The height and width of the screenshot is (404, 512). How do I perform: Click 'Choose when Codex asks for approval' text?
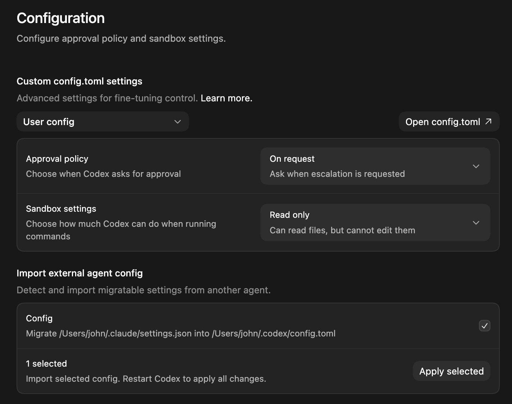(103, 174)
